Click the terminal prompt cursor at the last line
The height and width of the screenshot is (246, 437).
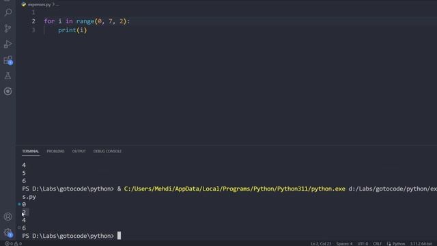click(x=119, y=236)
